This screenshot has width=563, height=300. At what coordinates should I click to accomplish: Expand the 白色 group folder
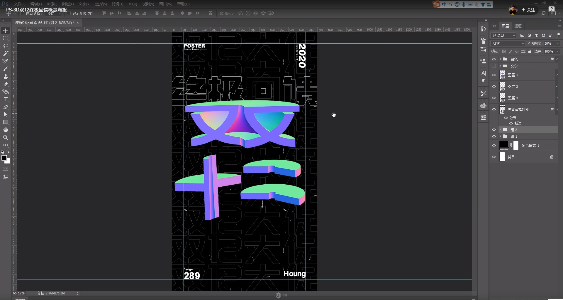[500, 59]
